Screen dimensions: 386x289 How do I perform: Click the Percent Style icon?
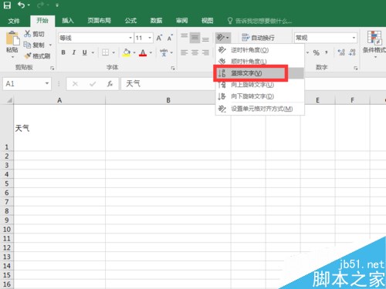[x=317, y=52]
